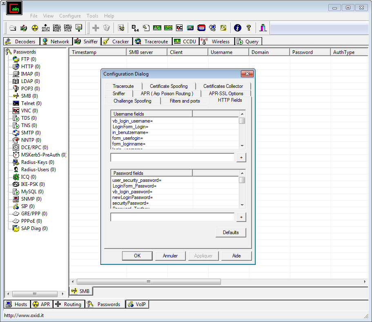The height and width of the screenshot is (322, 372).
Task: Click the red-bordered box toolbar icon
Action: (201, 28)
